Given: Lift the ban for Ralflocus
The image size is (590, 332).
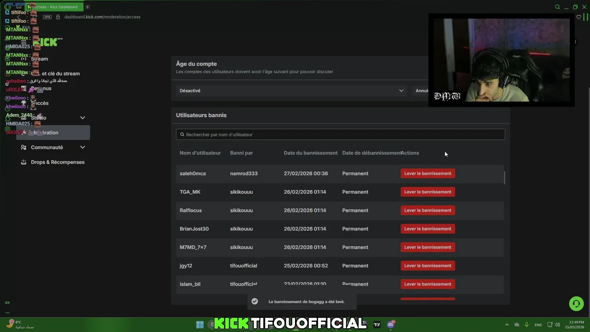Looking at the screenshot, I should click(x=428, y=210).
